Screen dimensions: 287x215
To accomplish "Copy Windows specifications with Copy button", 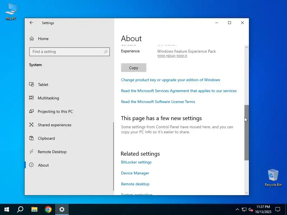I will click(x=134, y=68).
